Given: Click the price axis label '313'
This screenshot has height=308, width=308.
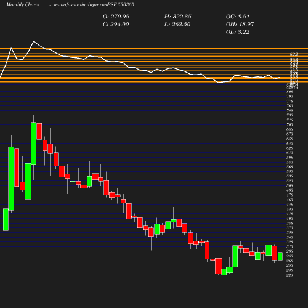Looking at the screenshot, I should tap(290, 246).
